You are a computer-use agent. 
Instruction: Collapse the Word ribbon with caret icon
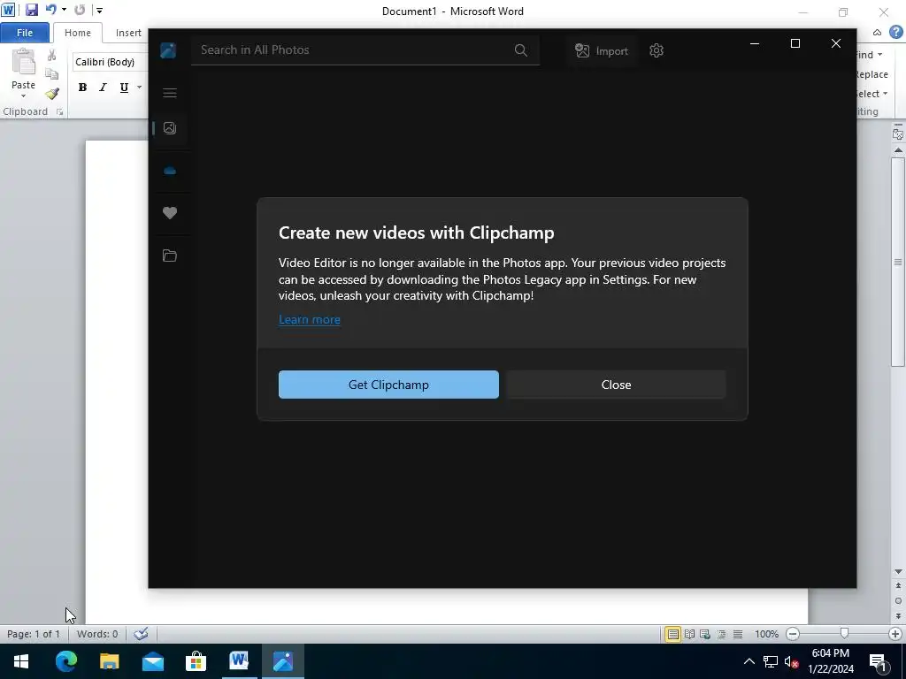point(877,33)
